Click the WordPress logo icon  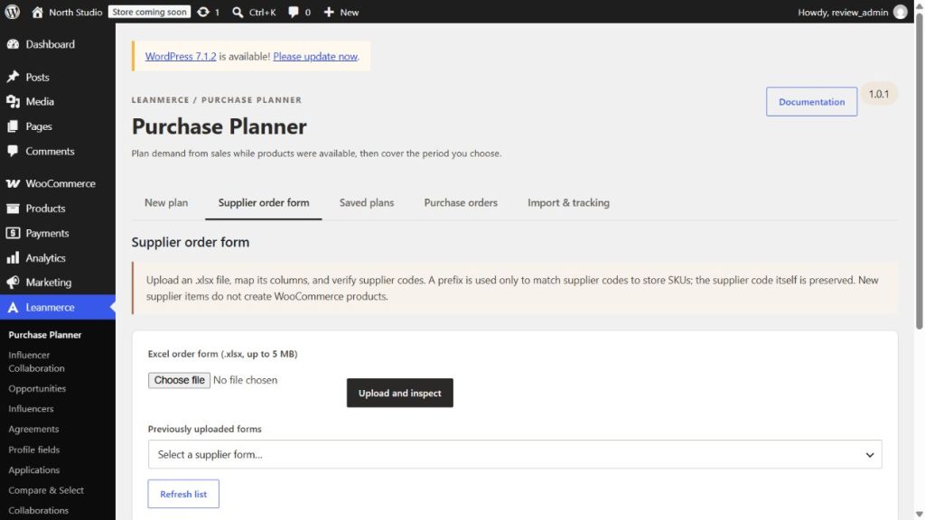[x=13, y=12]
